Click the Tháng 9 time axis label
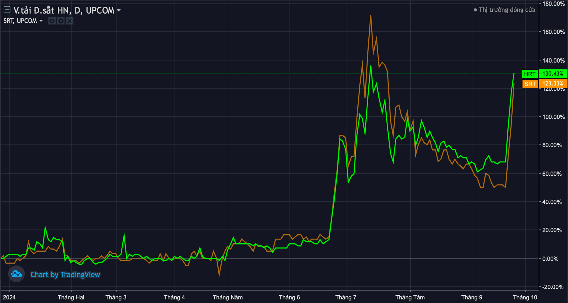This screenshot has height=303, width=568. pyautogui.click(x=472, y=297)
